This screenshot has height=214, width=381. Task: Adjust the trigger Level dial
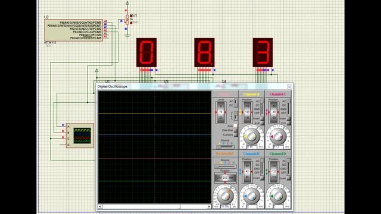(221, 112)
